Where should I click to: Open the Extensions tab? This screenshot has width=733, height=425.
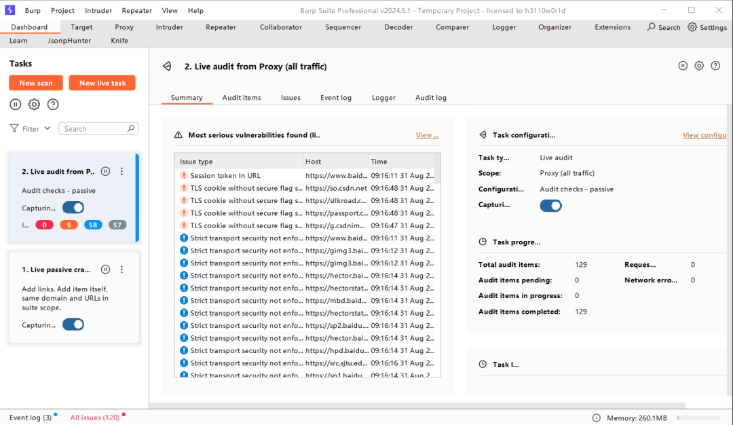pos(612,27)
